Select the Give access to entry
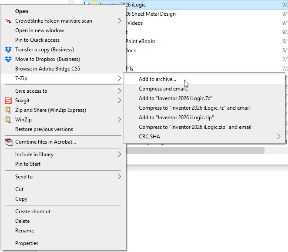288x252 pixels. click(x=64, y=91)
